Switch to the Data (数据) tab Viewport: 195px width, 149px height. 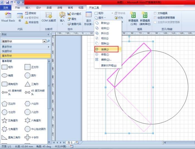click(x=49, y=8)
